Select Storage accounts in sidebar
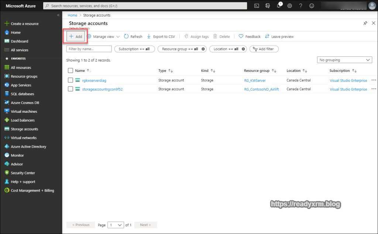 (x=24, y=129)
